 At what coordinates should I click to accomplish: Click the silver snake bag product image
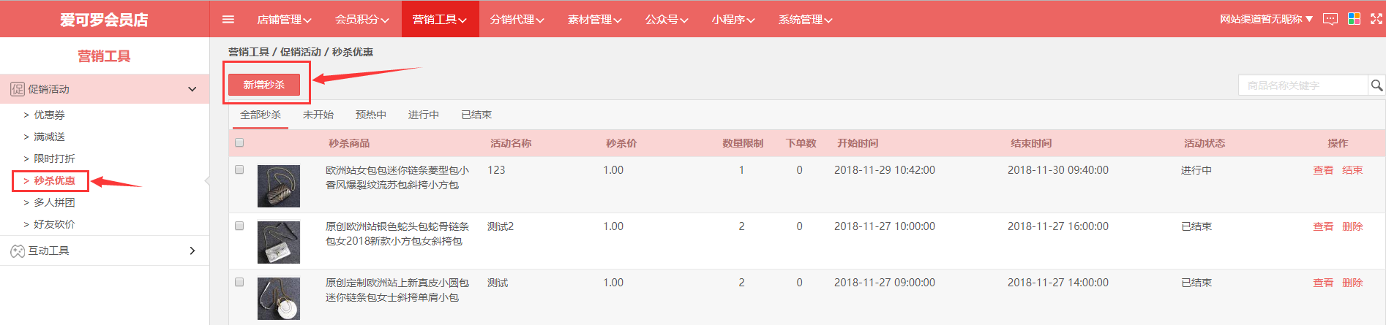click(x=279, y=242)
